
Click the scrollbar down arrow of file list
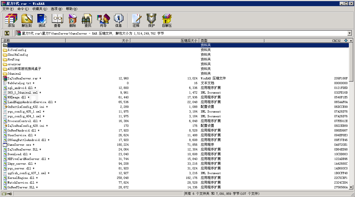(x=351, y=188)
